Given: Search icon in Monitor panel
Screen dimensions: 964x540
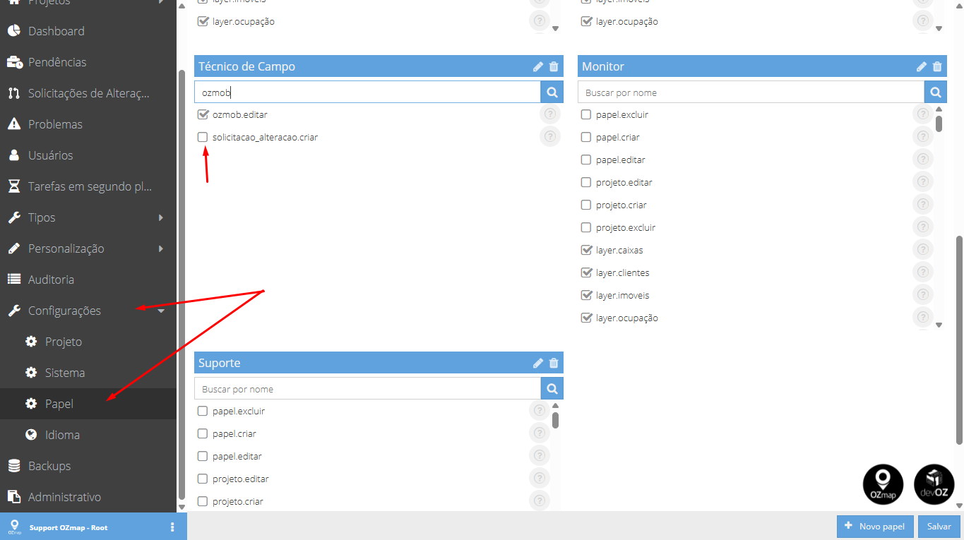Looking at the screenshot, I should point(936,92).
